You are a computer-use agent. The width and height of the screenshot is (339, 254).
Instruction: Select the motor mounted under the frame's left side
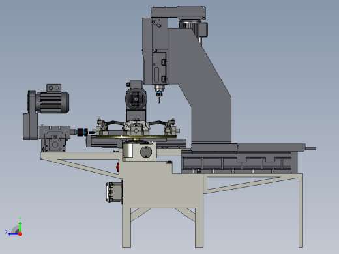114,192
